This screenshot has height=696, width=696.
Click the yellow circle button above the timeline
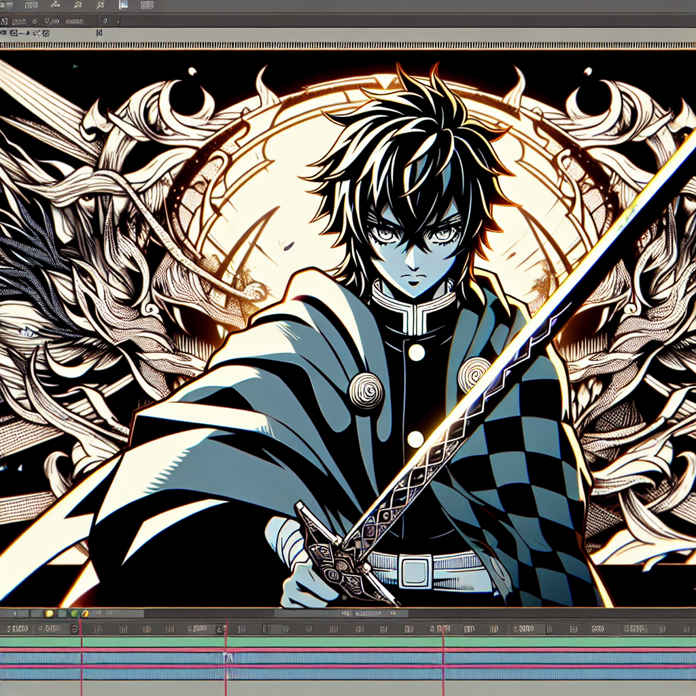[x=49, y=614]
